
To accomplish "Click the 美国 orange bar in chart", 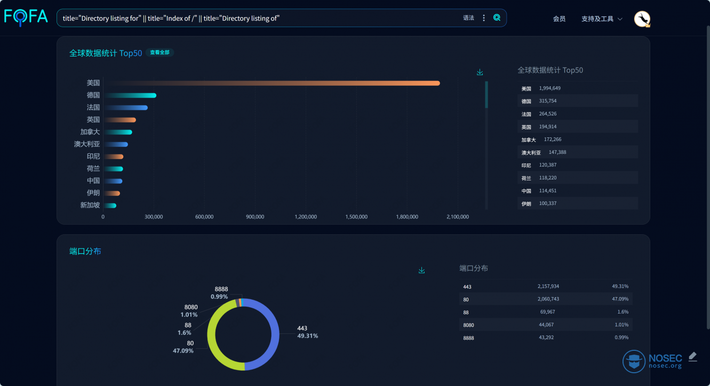I will pos(272,83).
